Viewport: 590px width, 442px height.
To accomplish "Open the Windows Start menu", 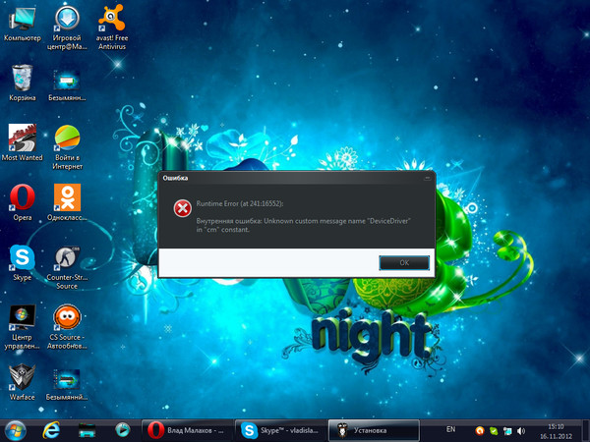I will tap(17, 430).
